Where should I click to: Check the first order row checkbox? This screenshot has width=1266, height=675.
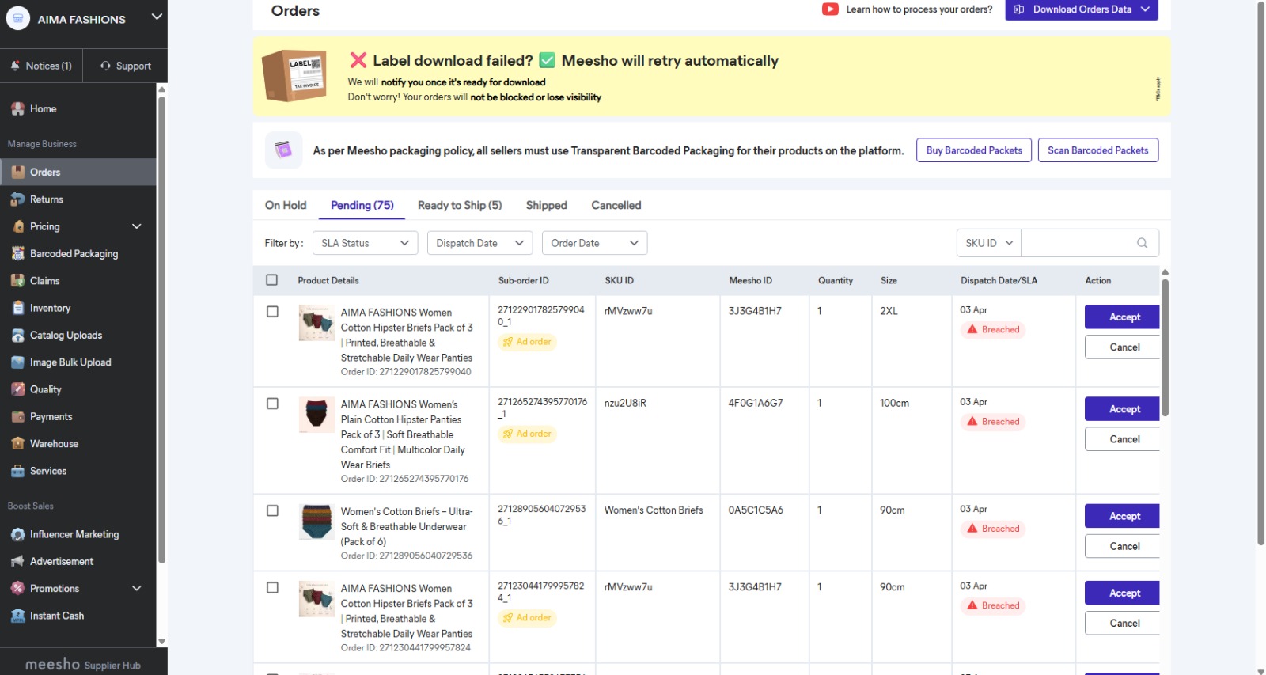coord(272,312)
